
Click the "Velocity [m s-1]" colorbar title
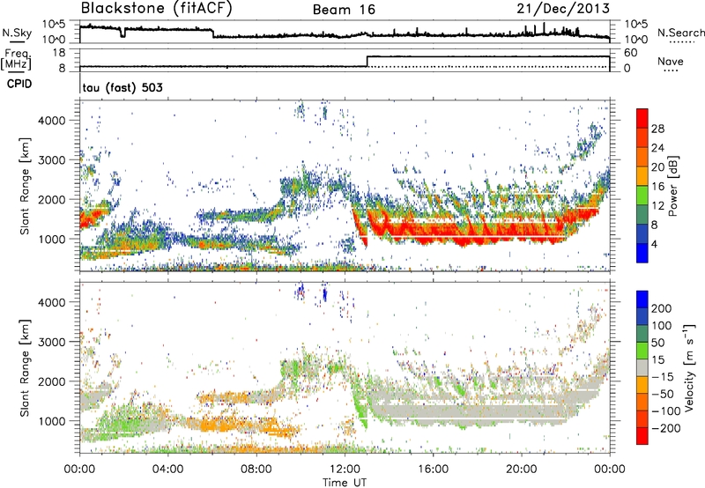tap(689, 367)
